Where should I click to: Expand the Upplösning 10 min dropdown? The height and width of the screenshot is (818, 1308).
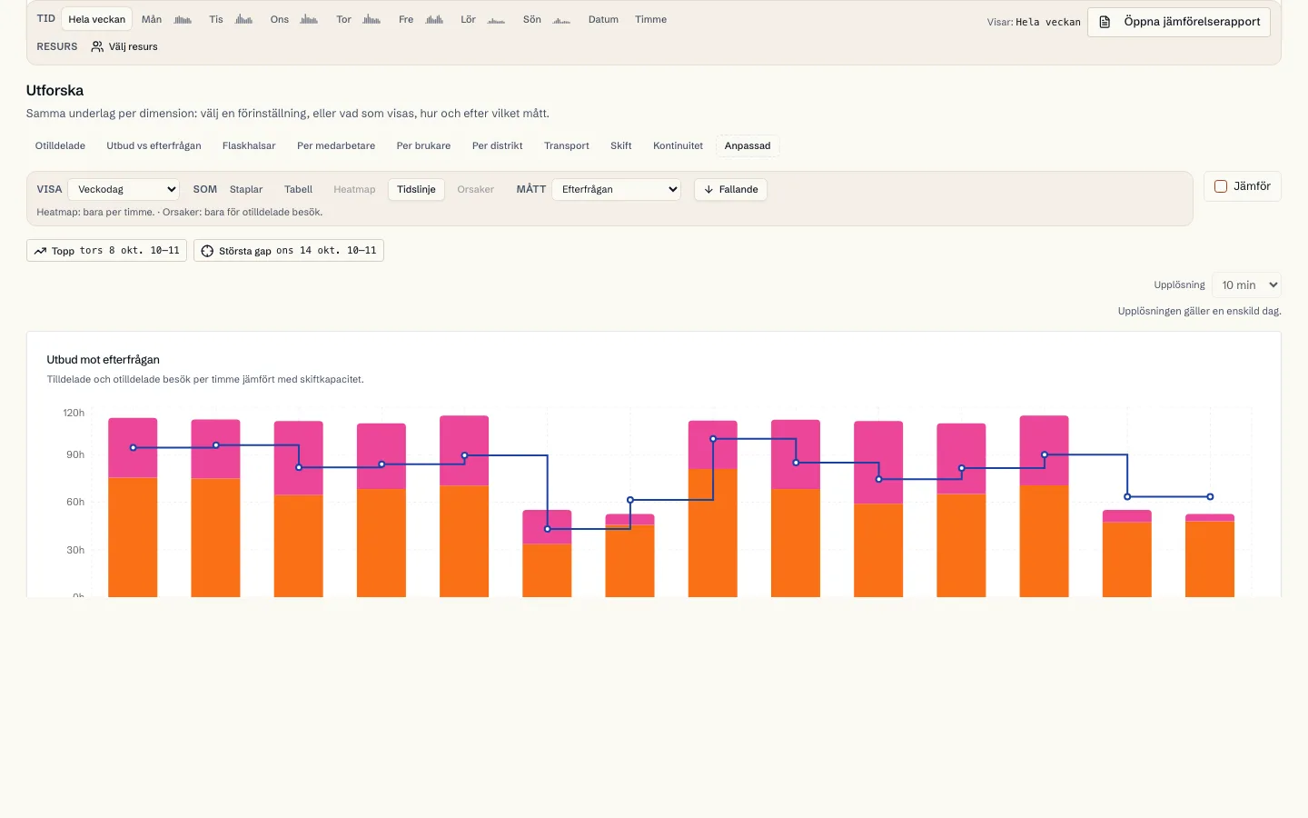(1246, 284)
